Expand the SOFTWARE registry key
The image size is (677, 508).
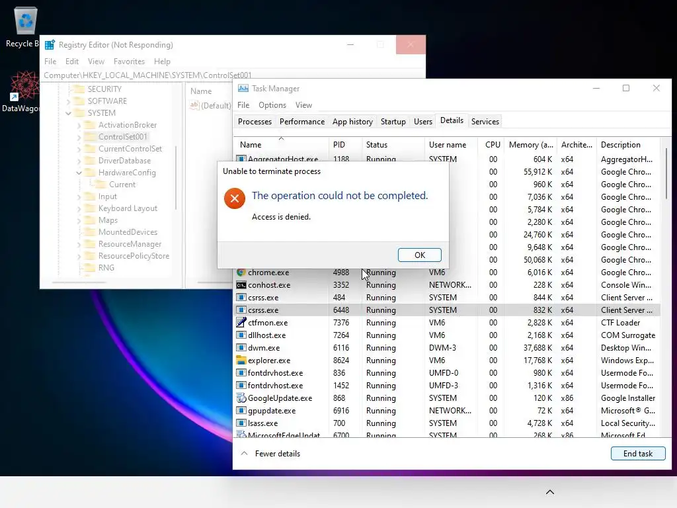coord(68,101)
